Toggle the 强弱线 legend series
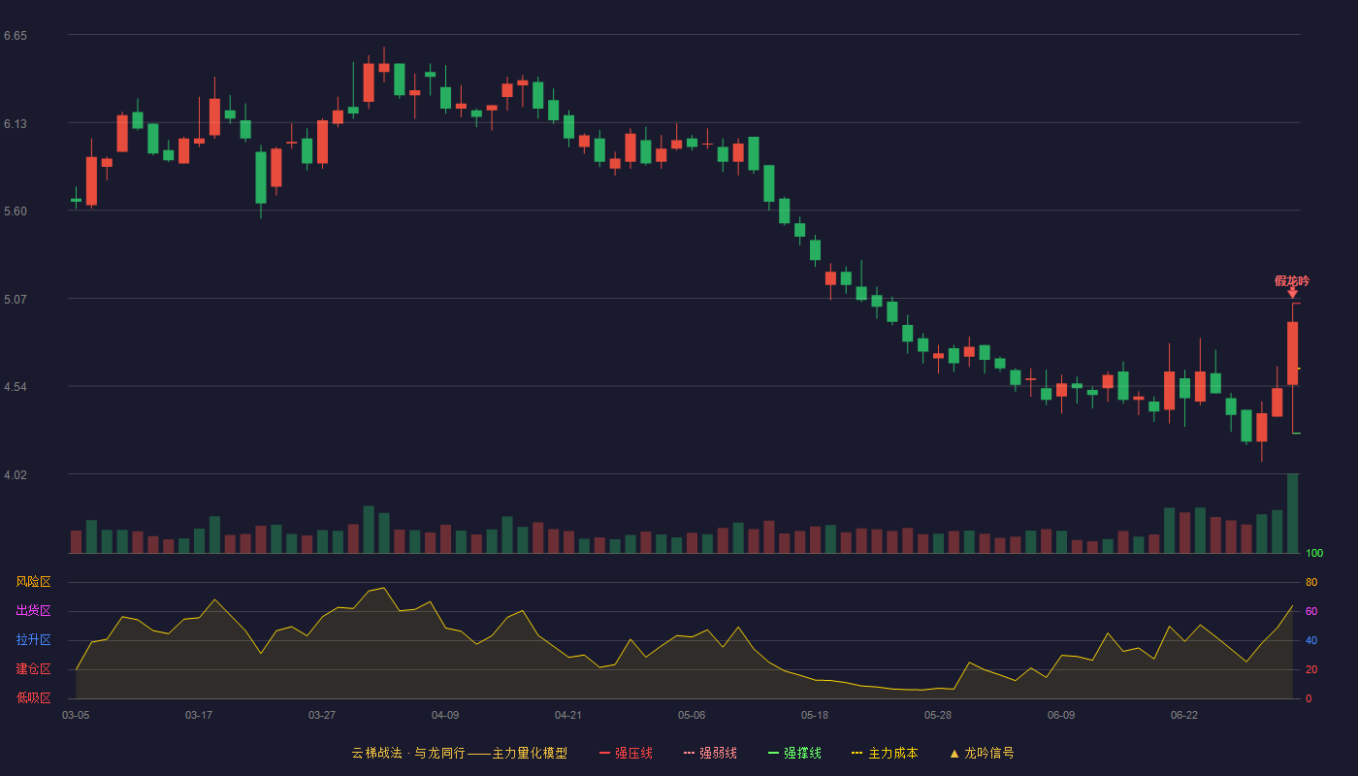Image resolution: width=1358 pixels, height=776 pixels. pos(710,753)
